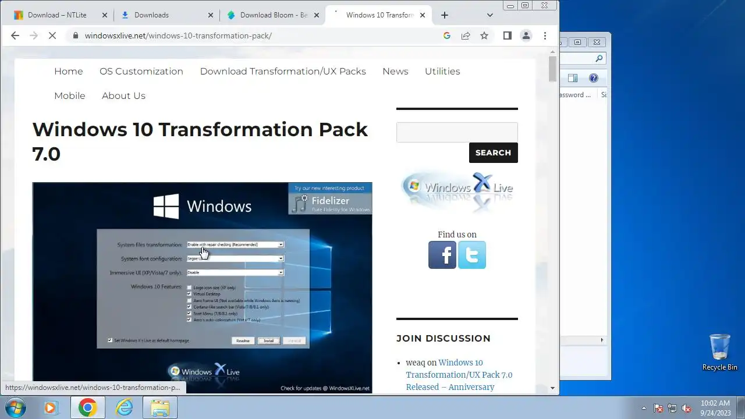Viewport: 745px width, 419px height.
Task: Open the Twitter page icon
Action: click(x=472, y=255)
